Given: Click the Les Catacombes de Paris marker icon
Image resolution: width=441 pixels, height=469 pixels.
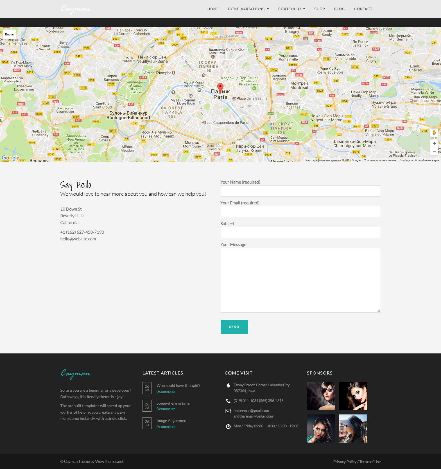Looking at the screenshot, I should [x=204, y=123].
